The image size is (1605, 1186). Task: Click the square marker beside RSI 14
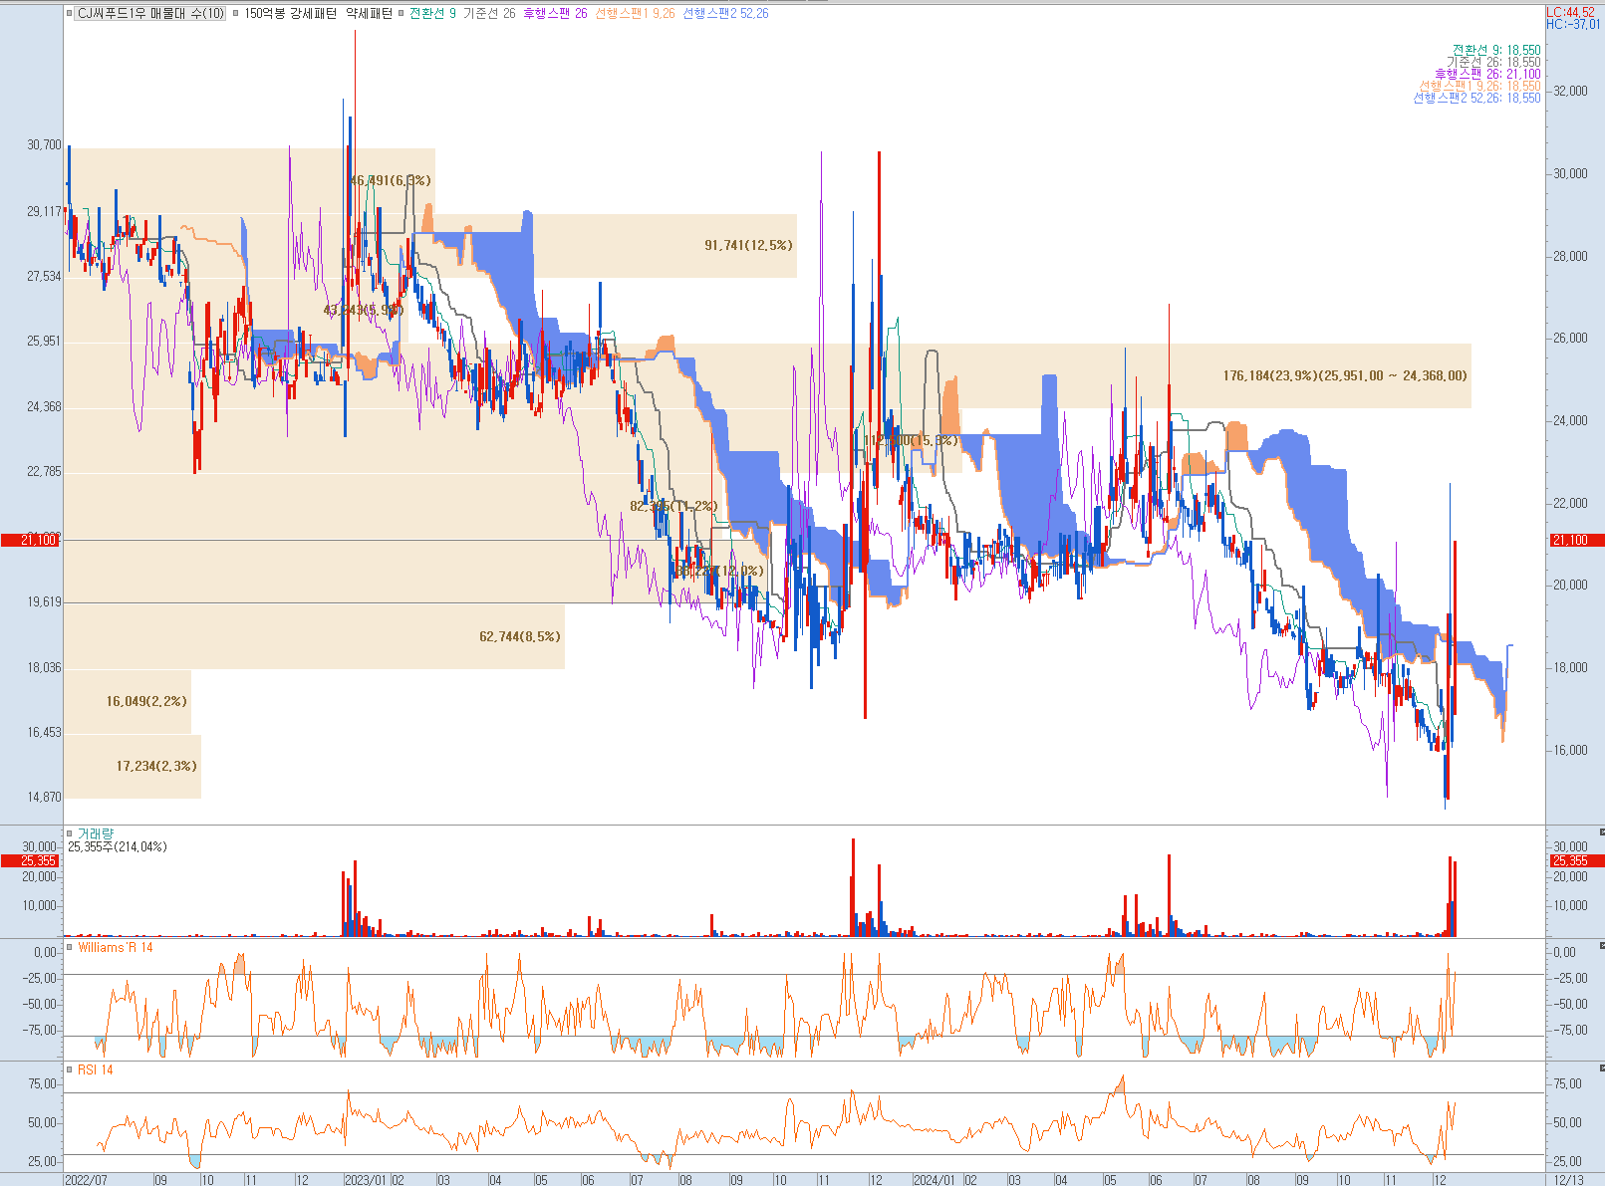pos(70,1069)
